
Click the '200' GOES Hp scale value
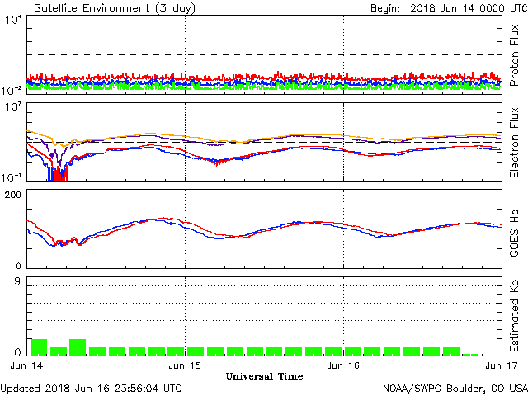(x=12, y=195)
